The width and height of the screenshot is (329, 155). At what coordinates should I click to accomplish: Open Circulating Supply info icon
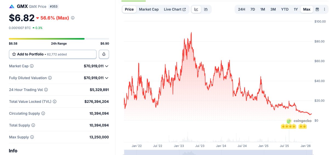coord(43,113)
